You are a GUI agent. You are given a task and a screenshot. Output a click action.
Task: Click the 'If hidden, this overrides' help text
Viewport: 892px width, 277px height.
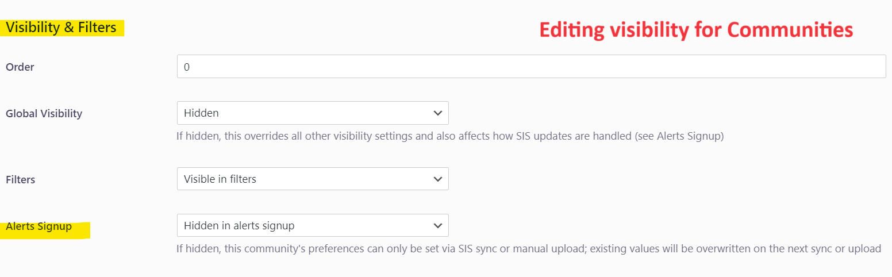click(x=241, y=137)
